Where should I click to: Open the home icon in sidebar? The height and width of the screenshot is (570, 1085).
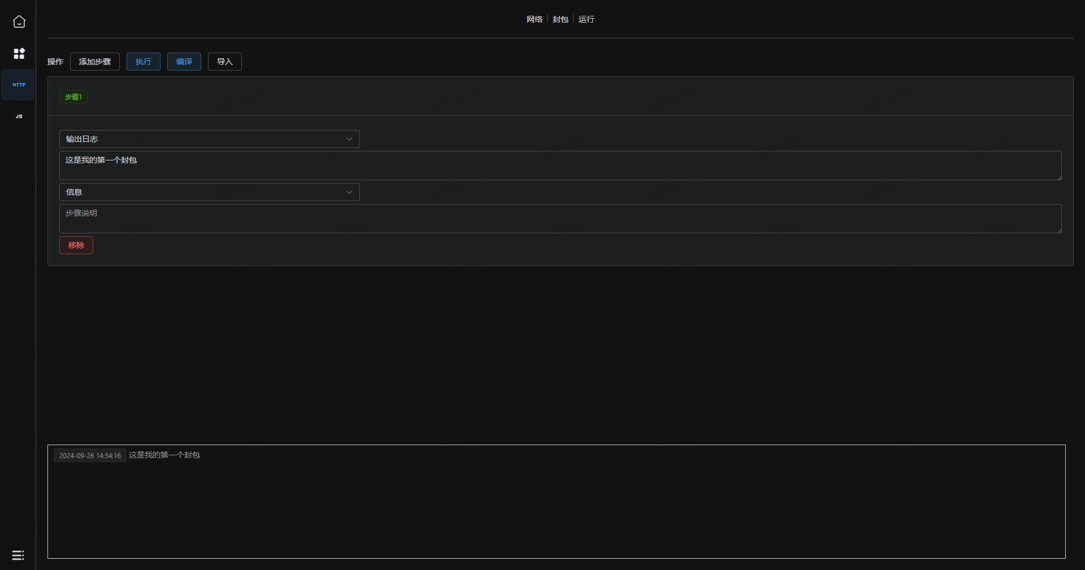19,21
